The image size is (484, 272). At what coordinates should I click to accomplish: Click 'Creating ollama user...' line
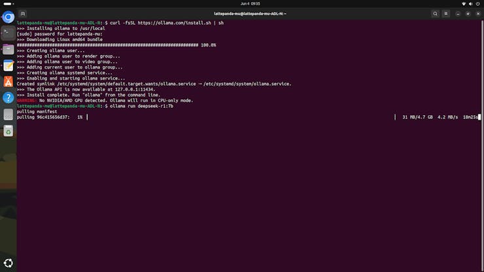tap(50, 50)
